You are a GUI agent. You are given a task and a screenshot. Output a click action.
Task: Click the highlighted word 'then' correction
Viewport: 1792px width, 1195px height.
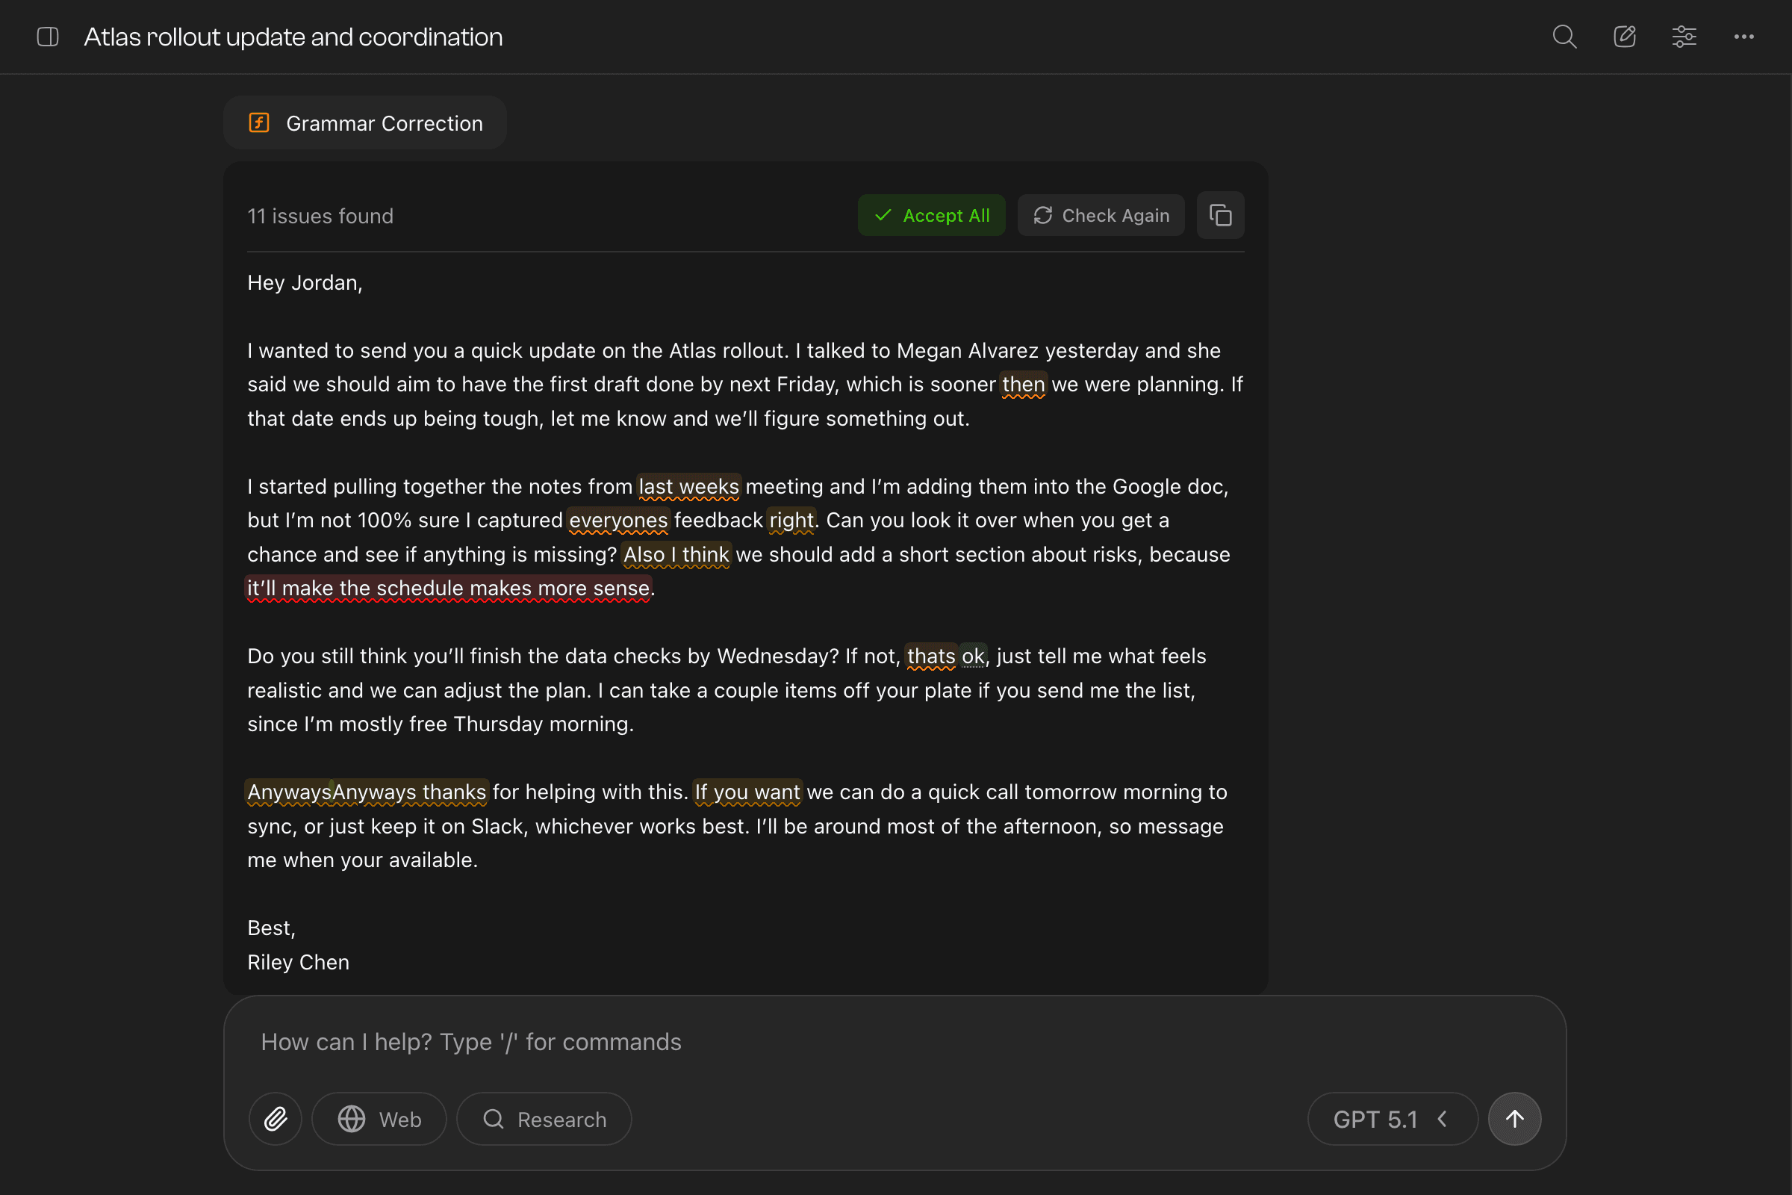point(1024,384)
